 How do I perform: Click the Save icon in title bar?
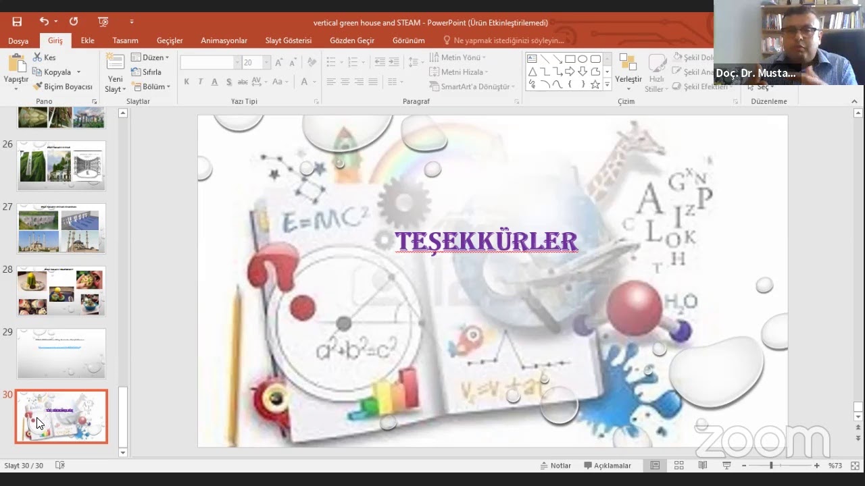tap(17, 22)
